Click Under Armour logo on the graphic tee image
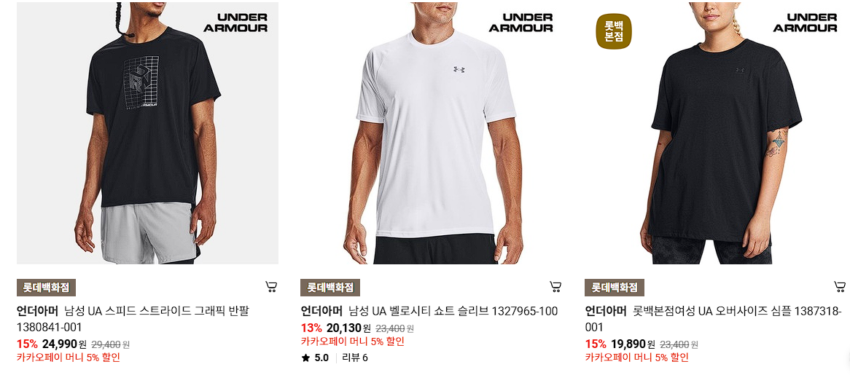The height and width of the screenshot is (375, 850). 235,22
